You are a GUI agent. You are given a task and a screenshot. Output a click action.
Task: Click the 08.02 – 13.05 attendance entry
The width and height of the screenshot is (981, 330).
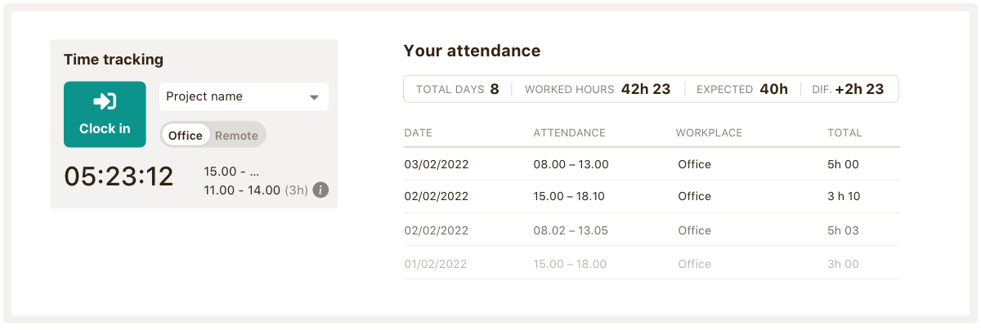[x=571, y=230]
